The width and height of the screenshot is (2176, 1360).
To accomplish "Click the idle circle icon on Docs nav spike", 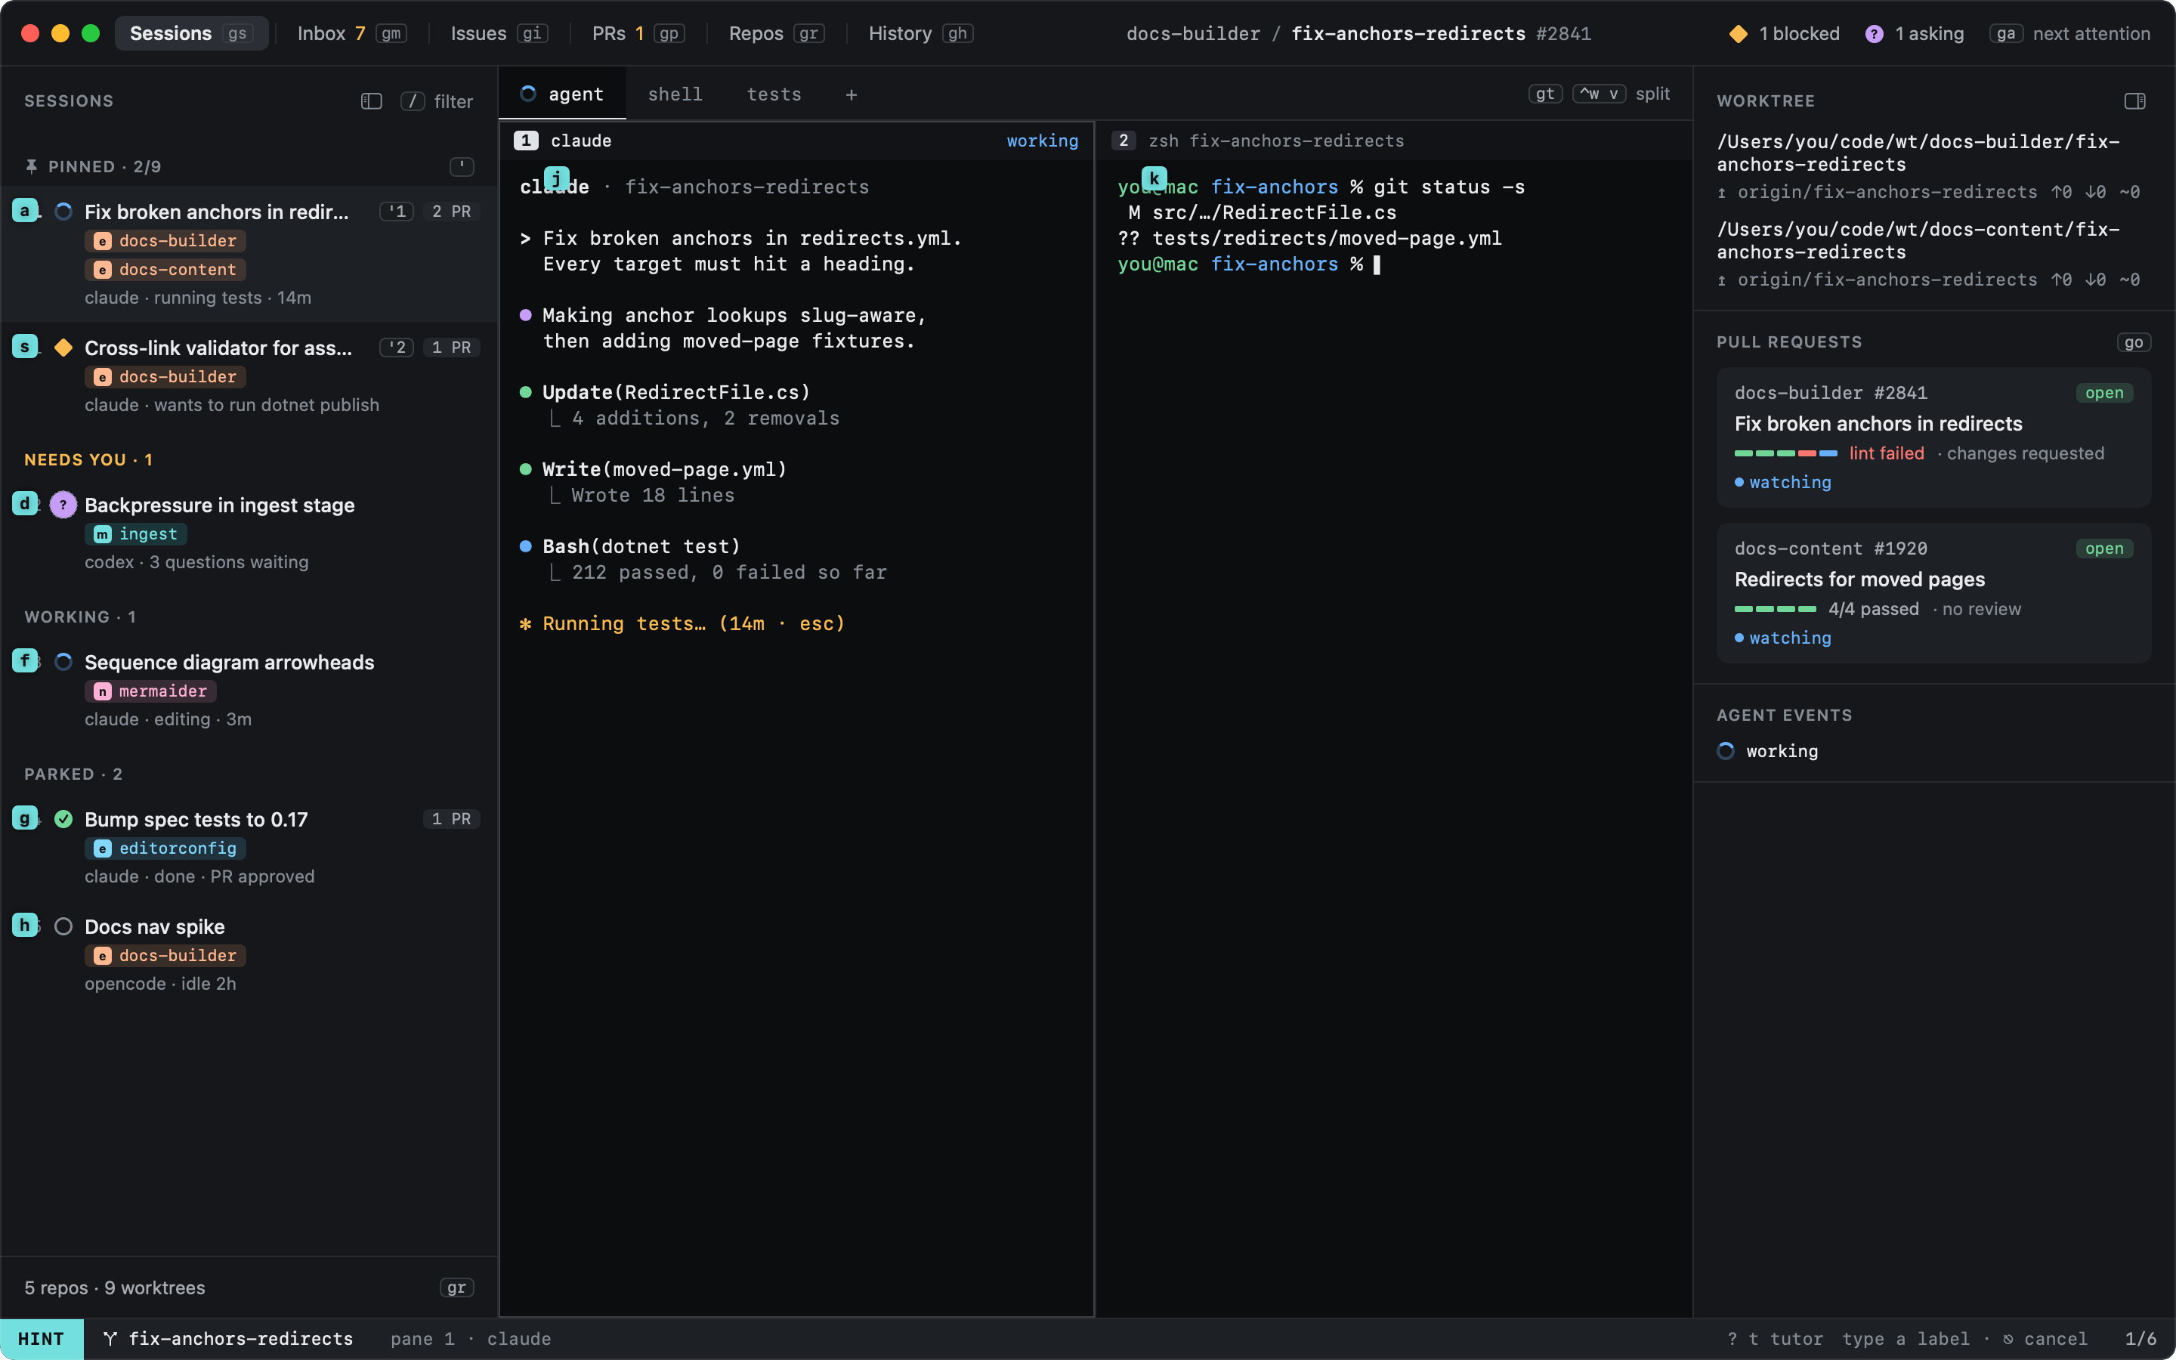I will pos(63,926).
